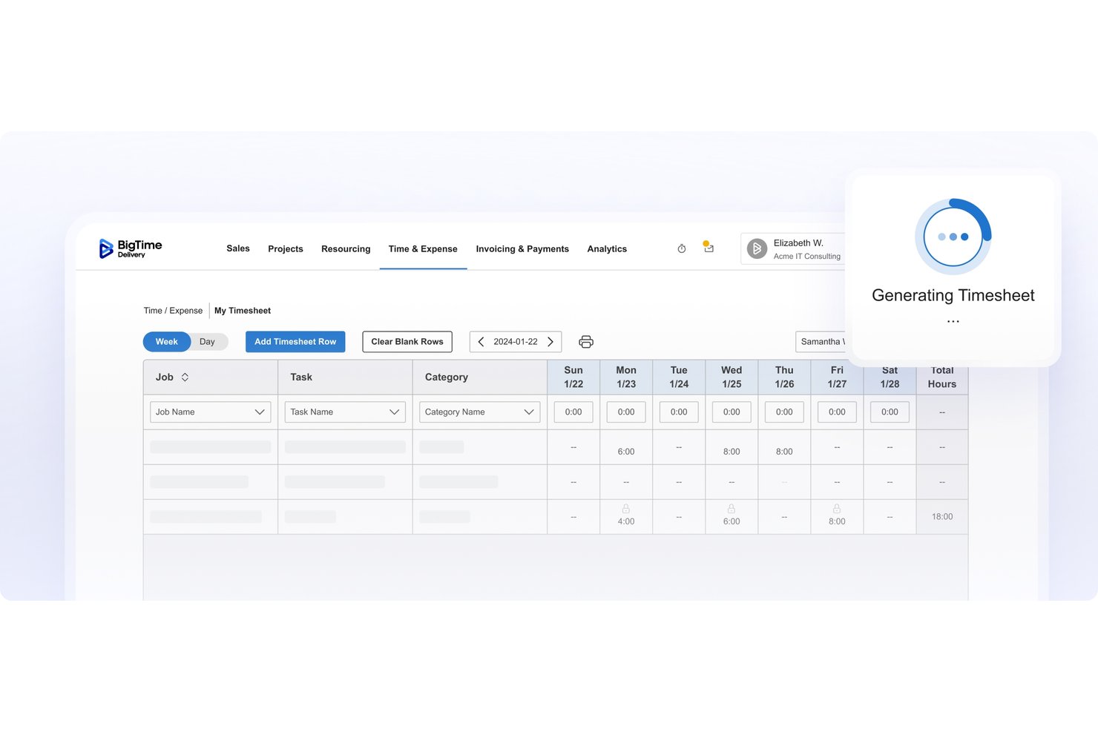Screen dimensions: 1098x732
Task: Click lock icon above Fri 8:00
Action: click(837, 509)
